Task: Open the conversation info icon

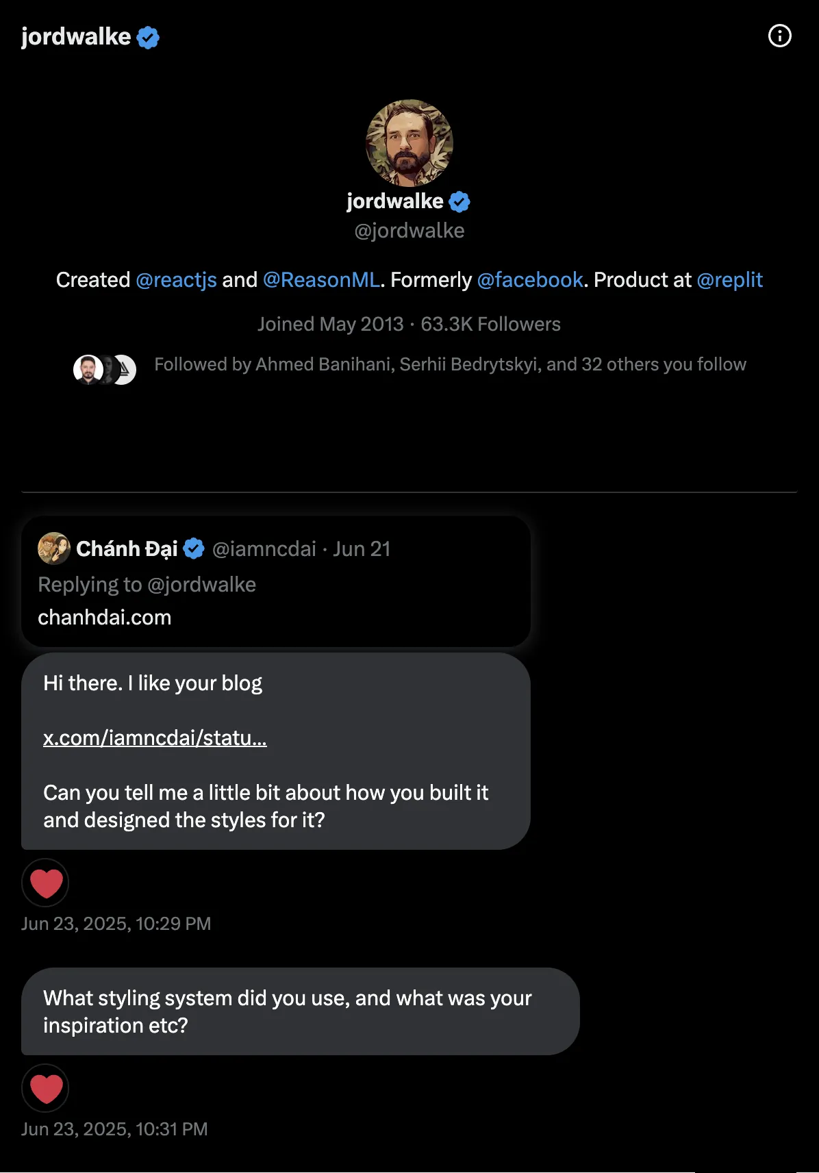Action: coord(779,36)
